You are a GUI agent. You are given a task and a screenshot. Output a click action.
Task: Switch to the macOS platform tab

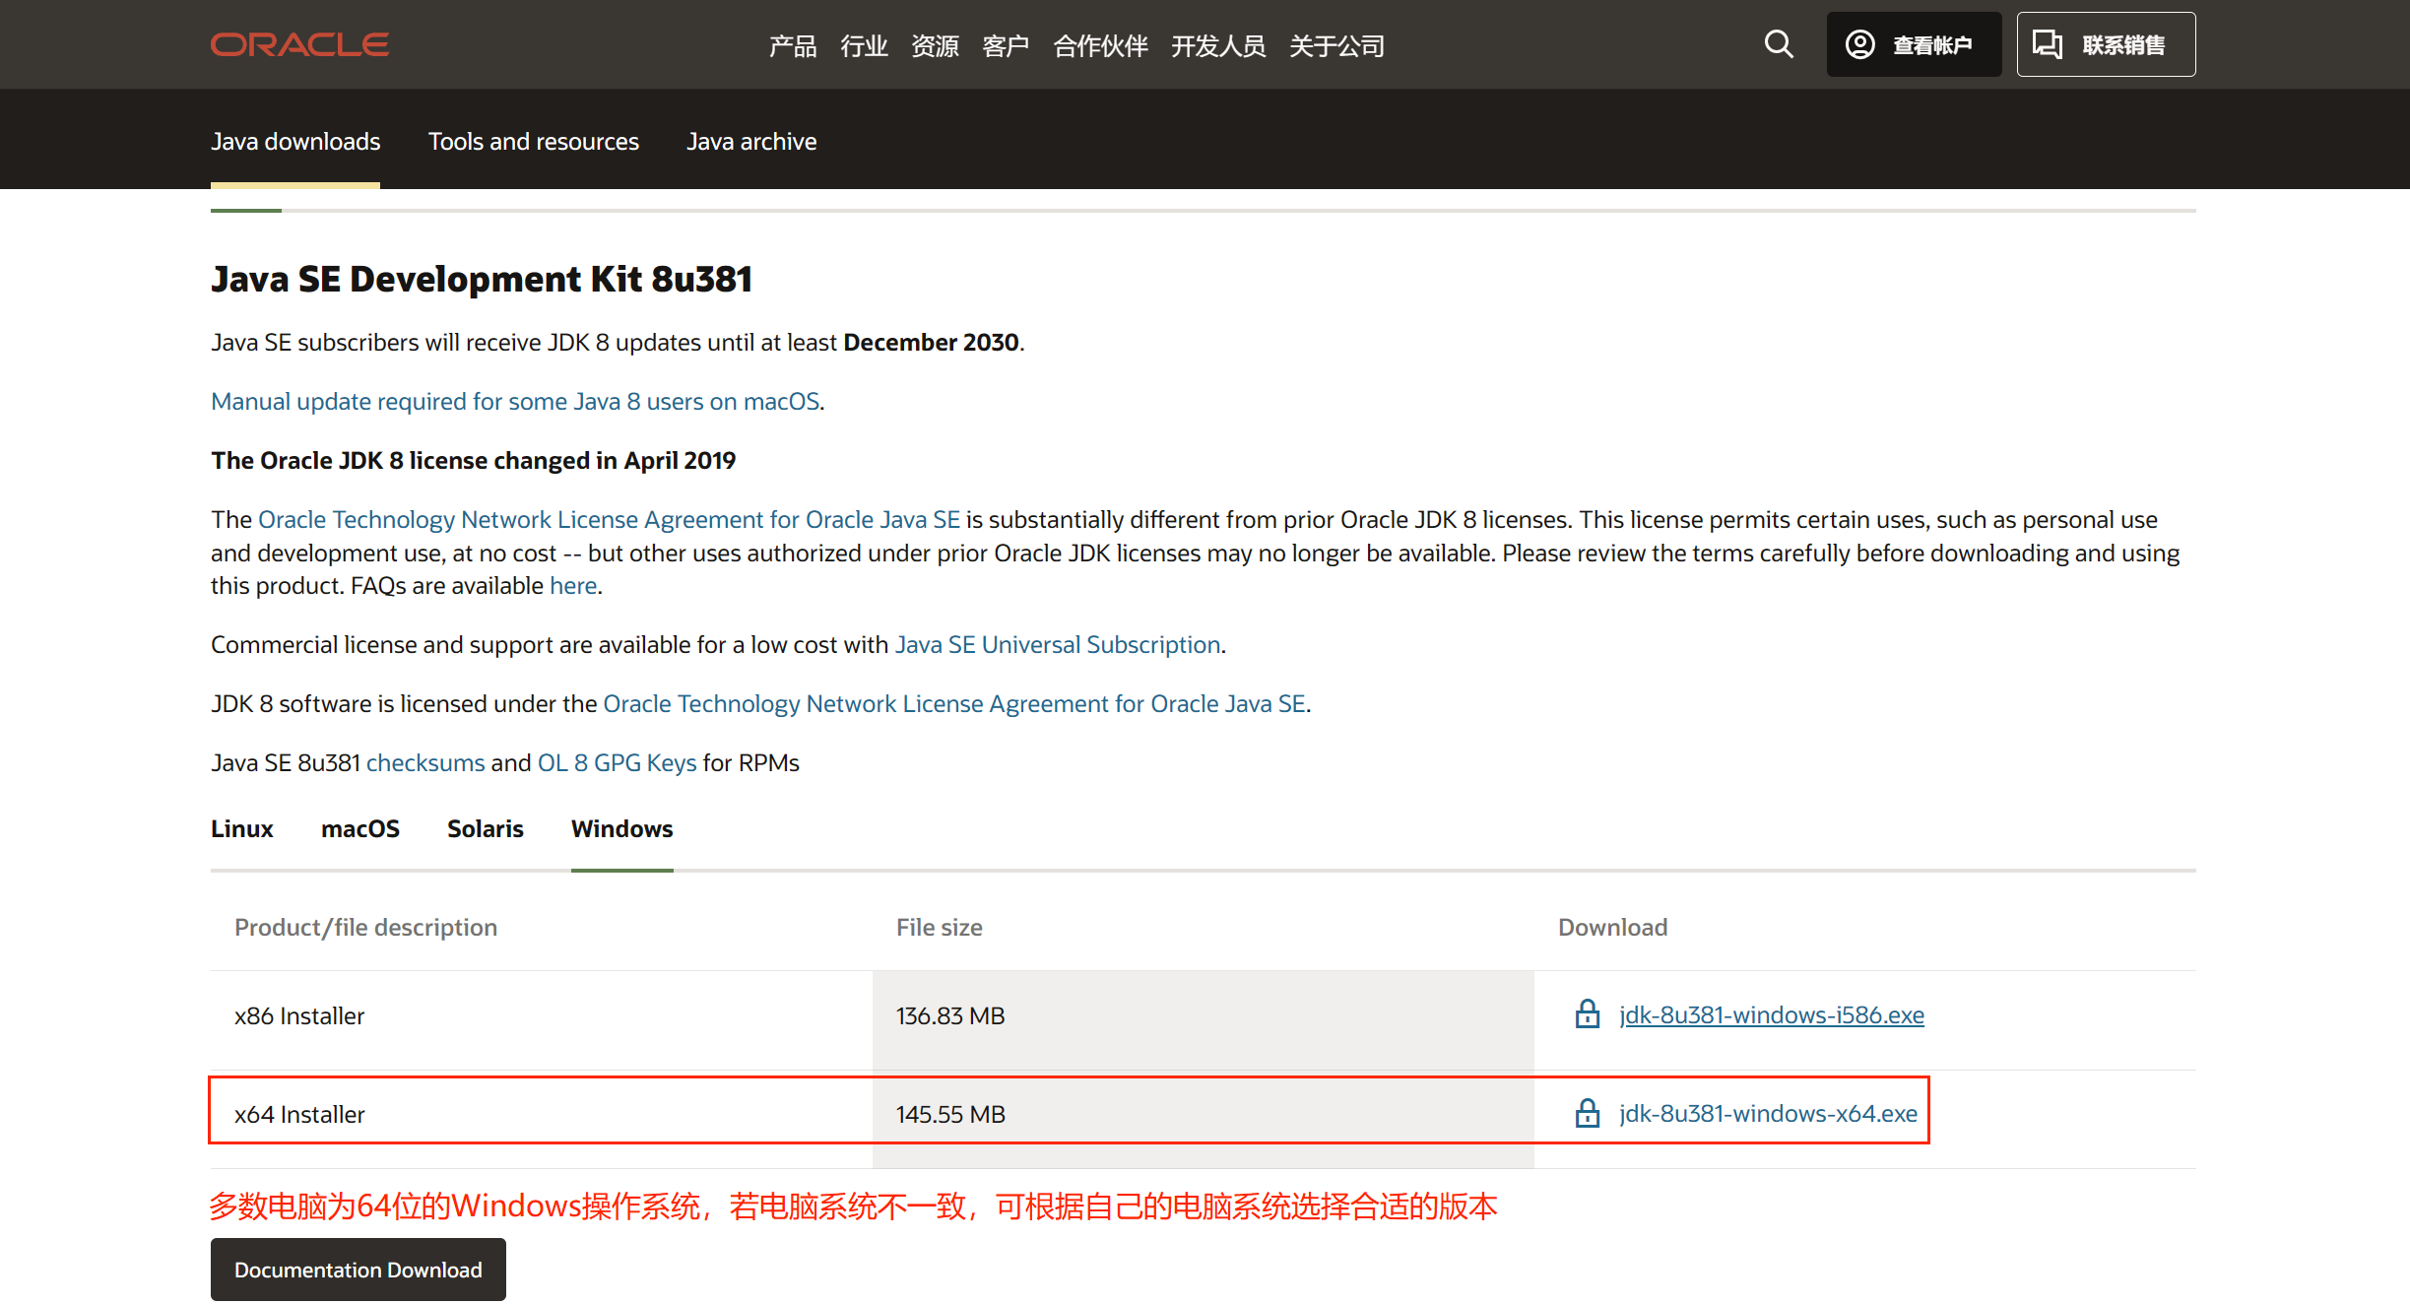click(360, 829)
